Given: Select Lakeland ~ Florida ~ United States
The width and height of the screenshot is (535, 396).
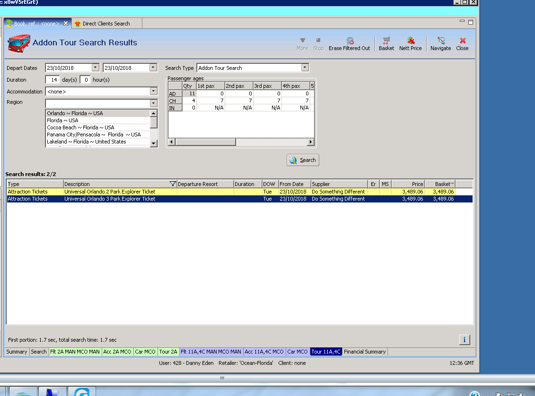Looking at the screenshot, I should 97,142.
